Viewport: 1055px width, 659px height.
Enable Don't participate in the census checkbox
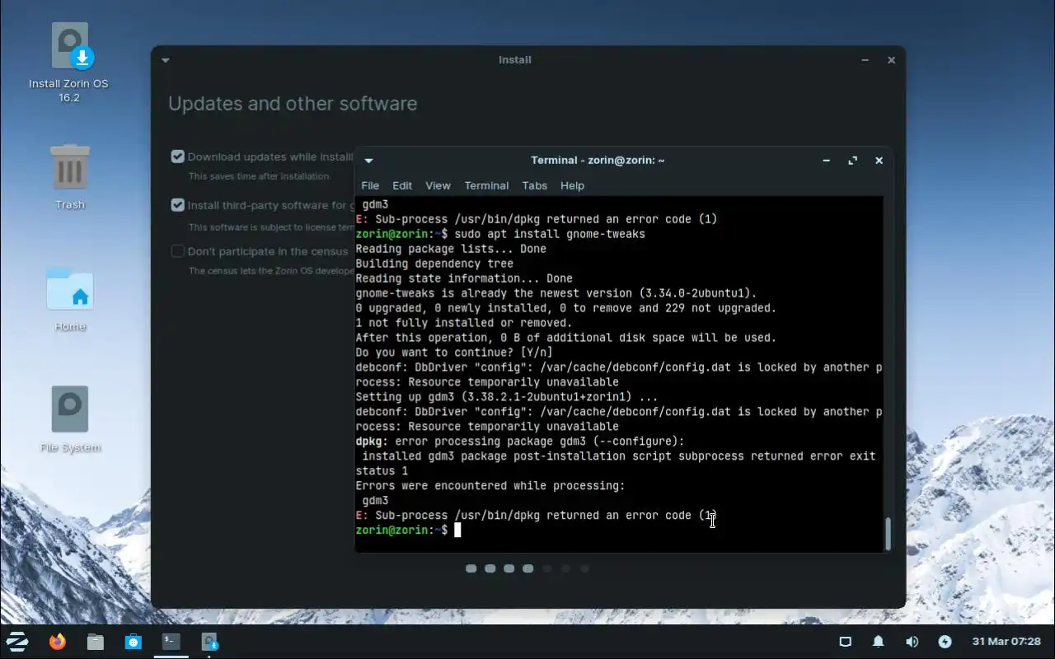tap(177, 251)
